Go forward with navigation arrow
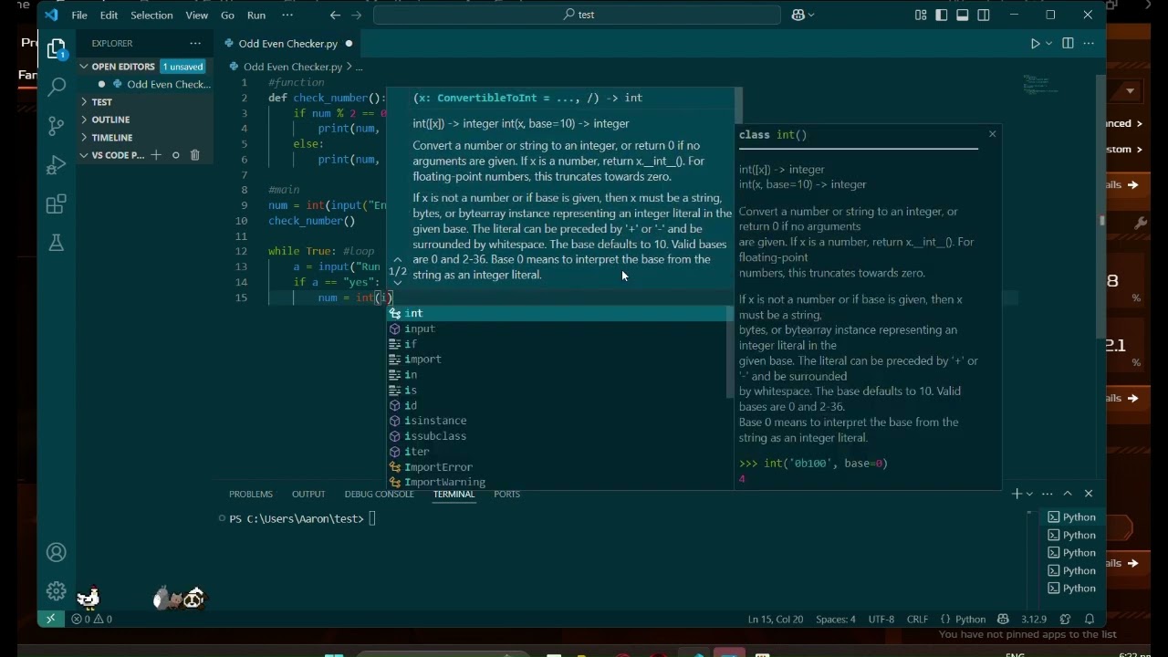Image resolution: width=1168 pixels, height=657 pixels. coord(357,15)
